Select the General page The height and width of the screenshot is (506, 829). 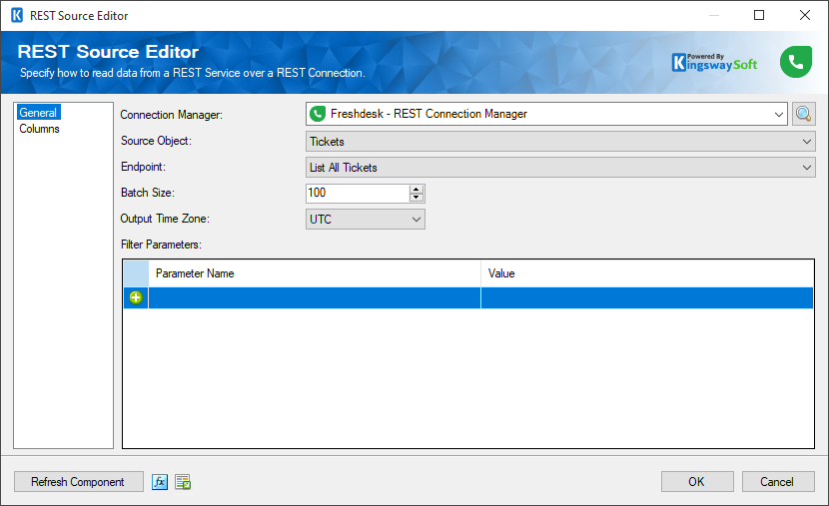point(38,113)
